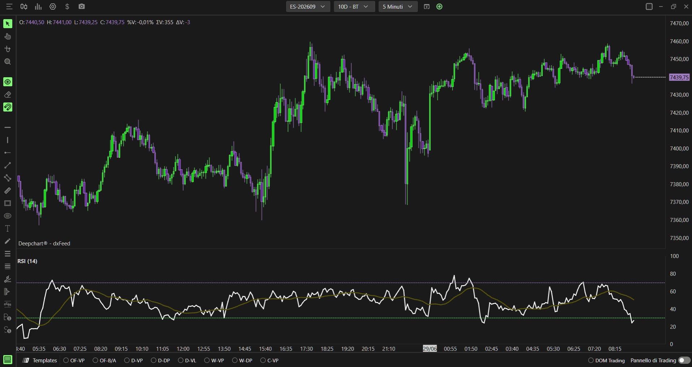Open the Templates button
This screenshot has height=367, width=692.
point(40,360)
